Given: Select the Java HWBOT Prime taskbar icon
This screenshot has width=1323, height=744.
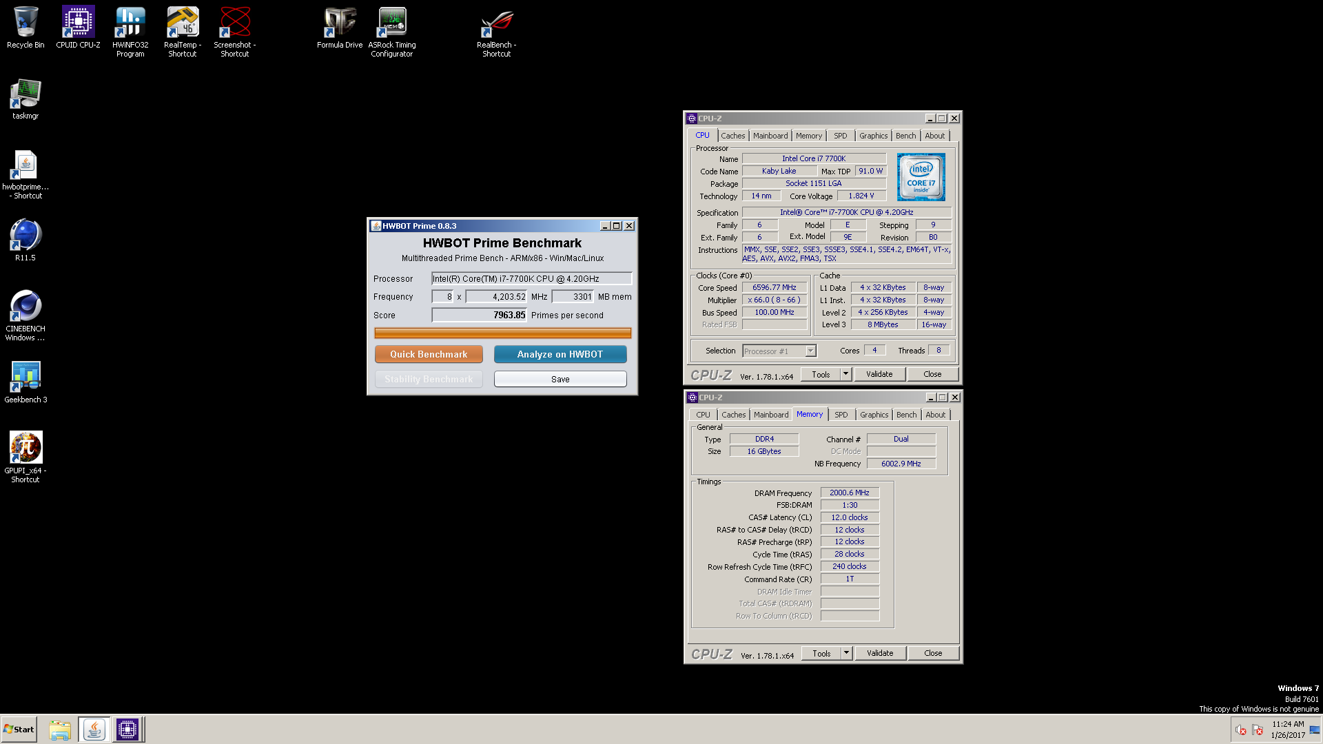Looking at the screenshot, I should tap(94, 730).
